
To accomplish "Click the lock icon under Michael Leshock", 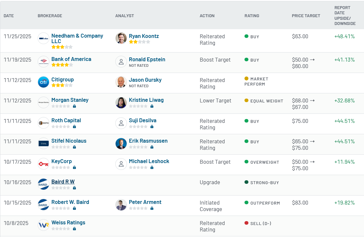I will [152, 167].
